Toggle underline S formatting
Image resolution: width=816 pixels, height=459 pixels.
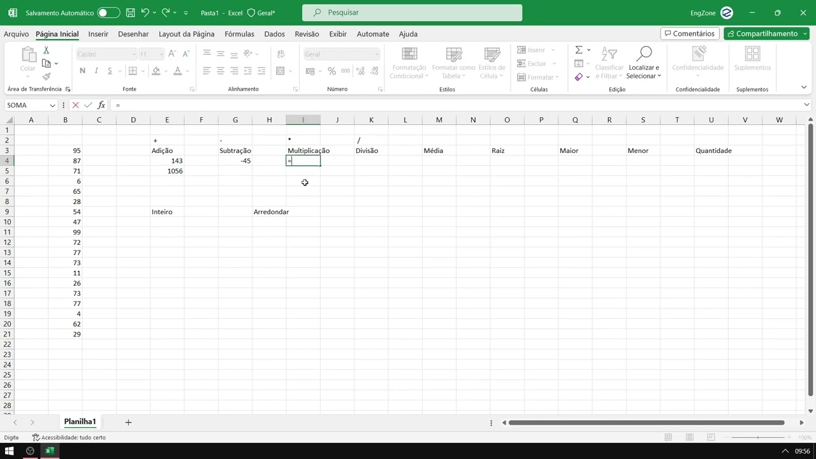click(x=110, y=71)
